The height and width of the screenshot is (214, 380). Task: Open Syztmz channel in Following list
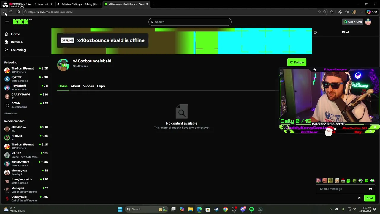[x=26, y=79]
